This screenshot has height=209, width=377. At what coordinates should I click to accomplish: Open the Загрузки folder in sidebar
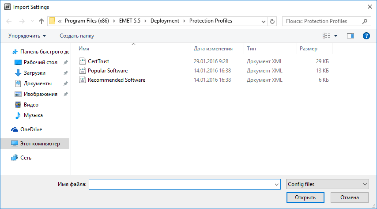[34, 73]
